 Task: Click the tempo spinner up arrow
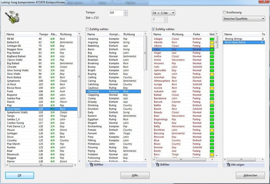tap(126, 12)
